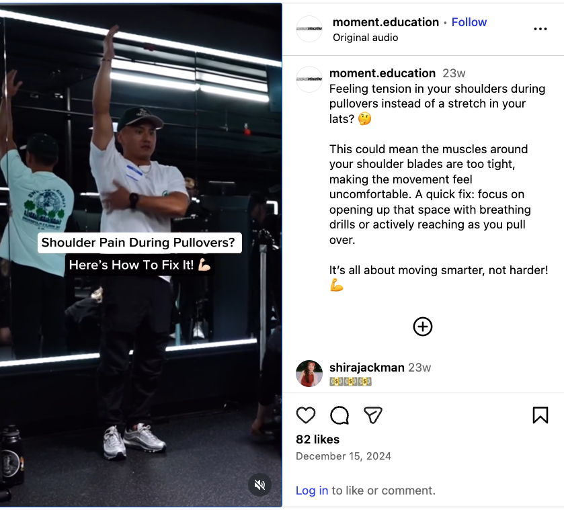Open the three-dot more options menu

click(x=540, y=29)
